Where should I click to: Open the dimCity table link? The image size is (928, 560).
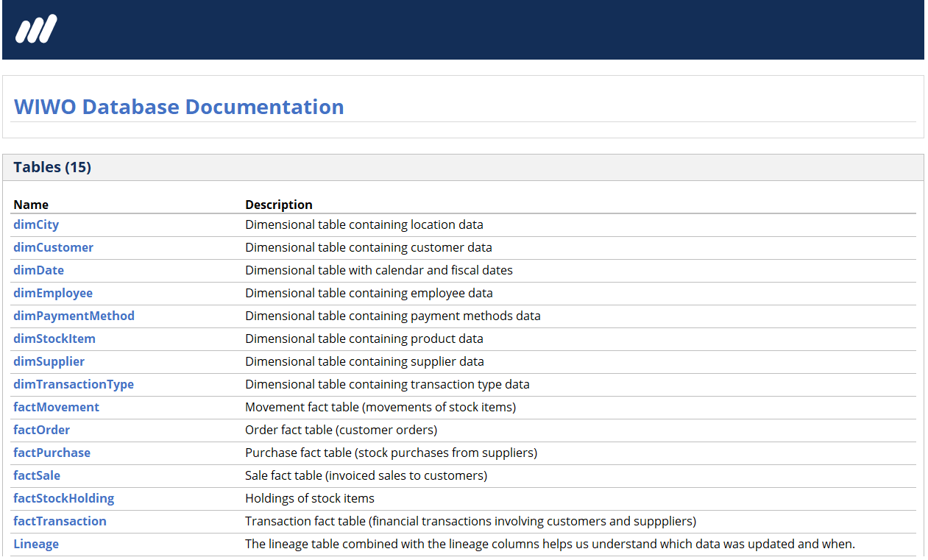[36, 224]
